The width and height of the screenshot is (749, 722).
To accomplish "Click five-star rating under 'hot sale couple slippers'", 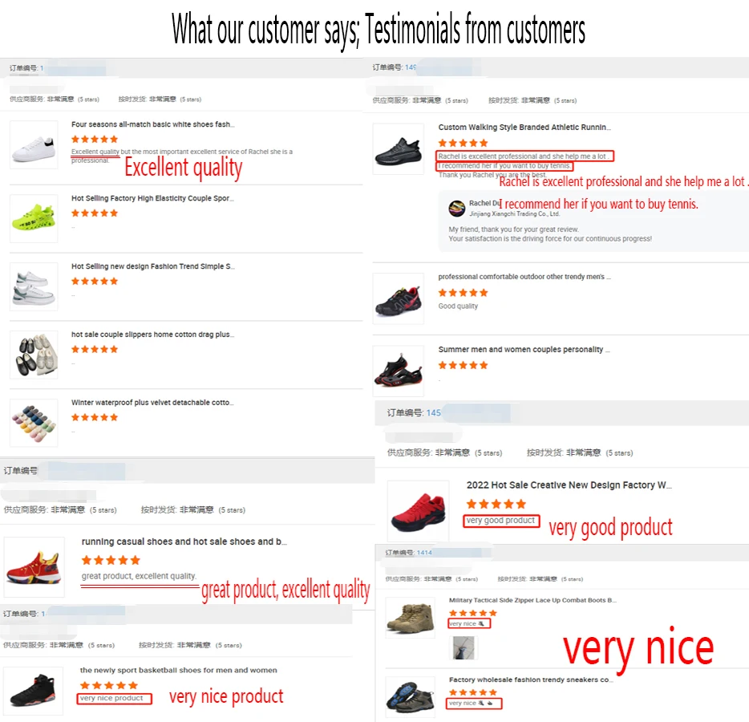I will point(95,349).
